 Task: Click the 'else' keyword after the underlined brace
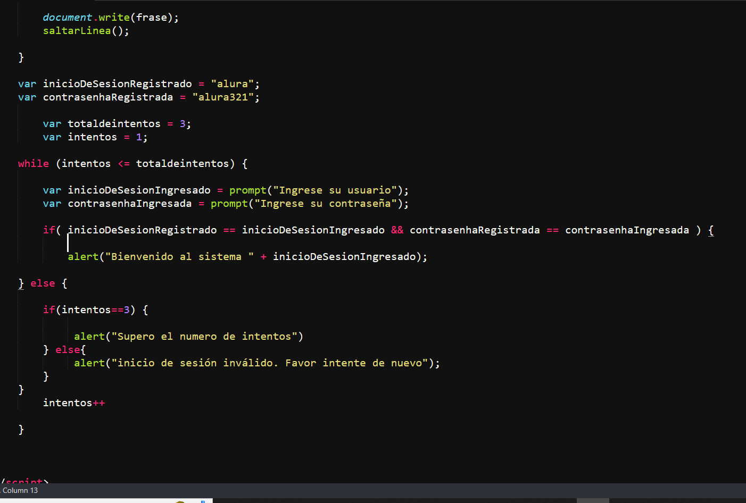[x=43, y=283]
